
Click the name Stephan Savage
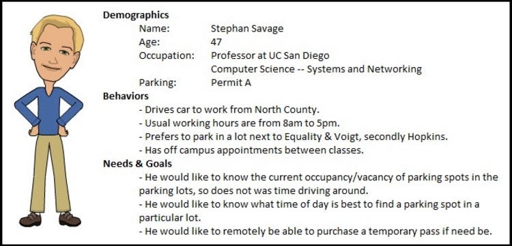click(x=247, y=29)
